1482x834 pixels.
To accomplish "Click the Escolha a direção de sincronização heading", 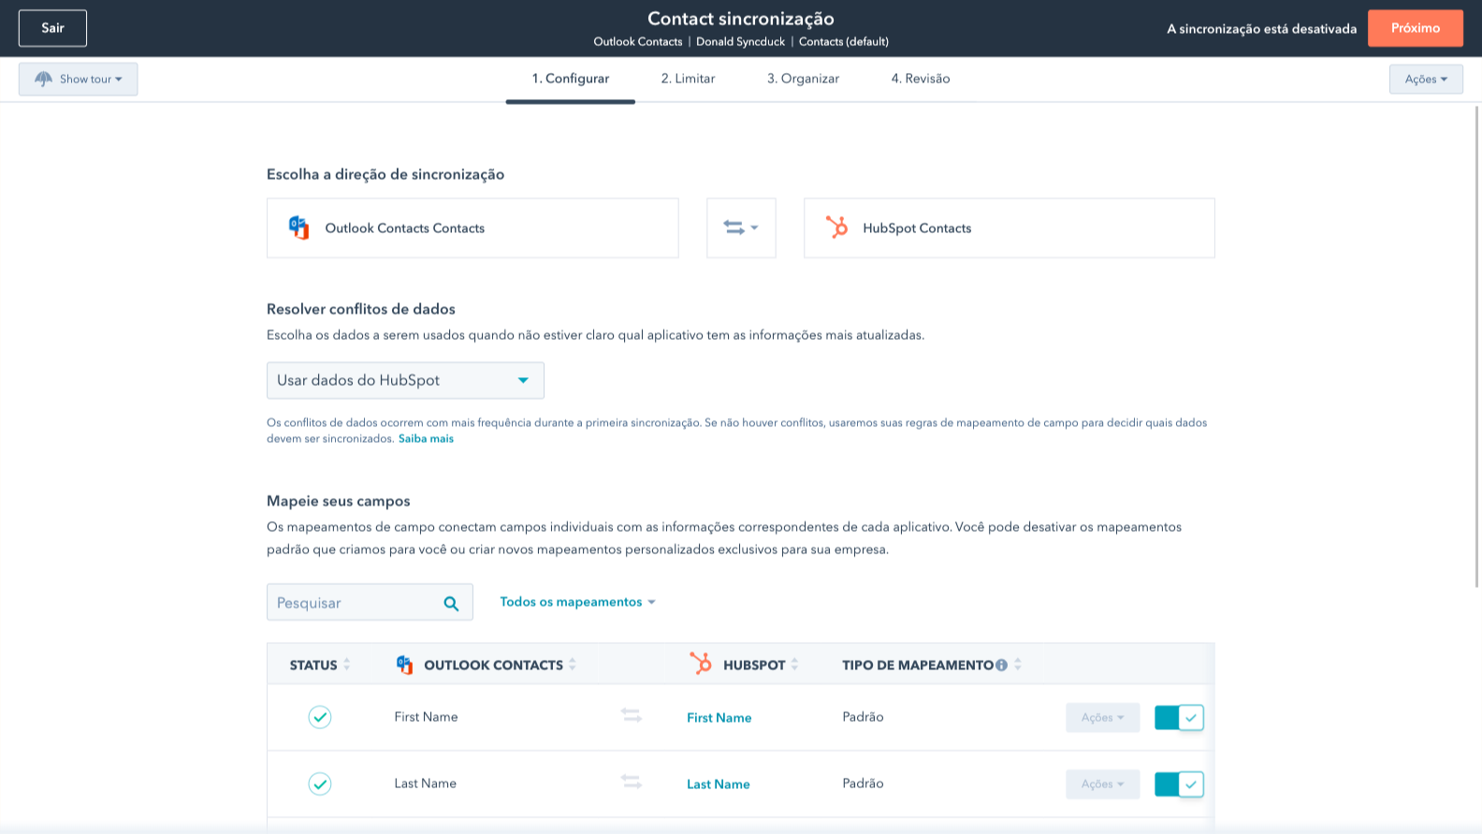I will [x=385, y=174].
